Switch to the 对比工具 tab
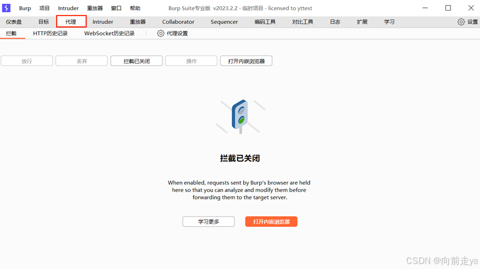 (302, 22)
